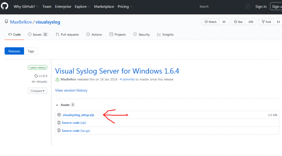Image resolution: width=282 pixels, height=156 pixels.
Task: Switch to the Insights tab
Action: click(165, 34)
